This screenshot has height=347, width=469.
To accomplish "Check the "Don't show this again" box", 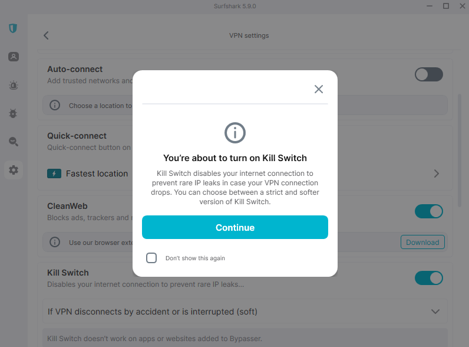I will tap(151, 258).
